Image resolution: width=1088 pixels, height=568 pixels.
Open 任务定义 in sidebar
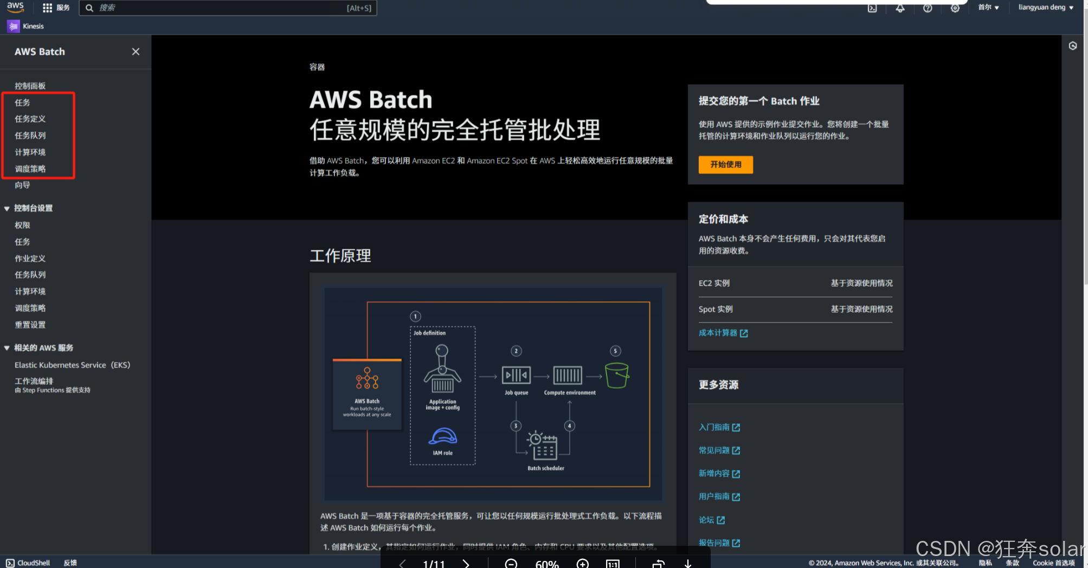(30, 119)
